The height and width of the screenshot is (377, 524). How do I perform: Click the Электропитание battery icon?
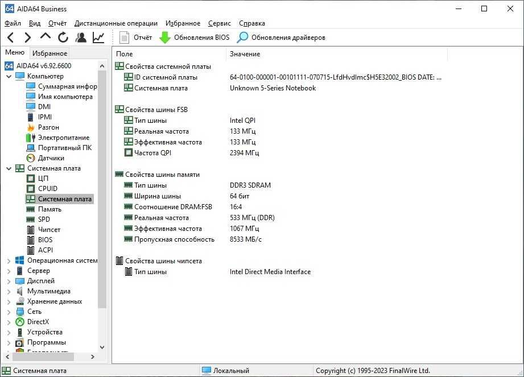point(31,138)
